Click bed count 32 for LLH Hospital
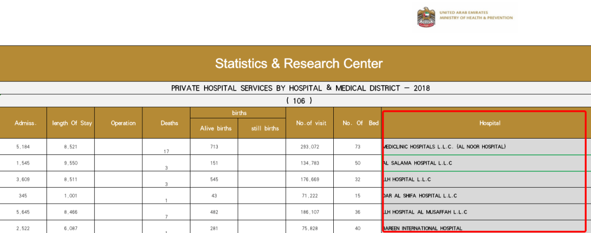The image size is (591, 233). 357,180
